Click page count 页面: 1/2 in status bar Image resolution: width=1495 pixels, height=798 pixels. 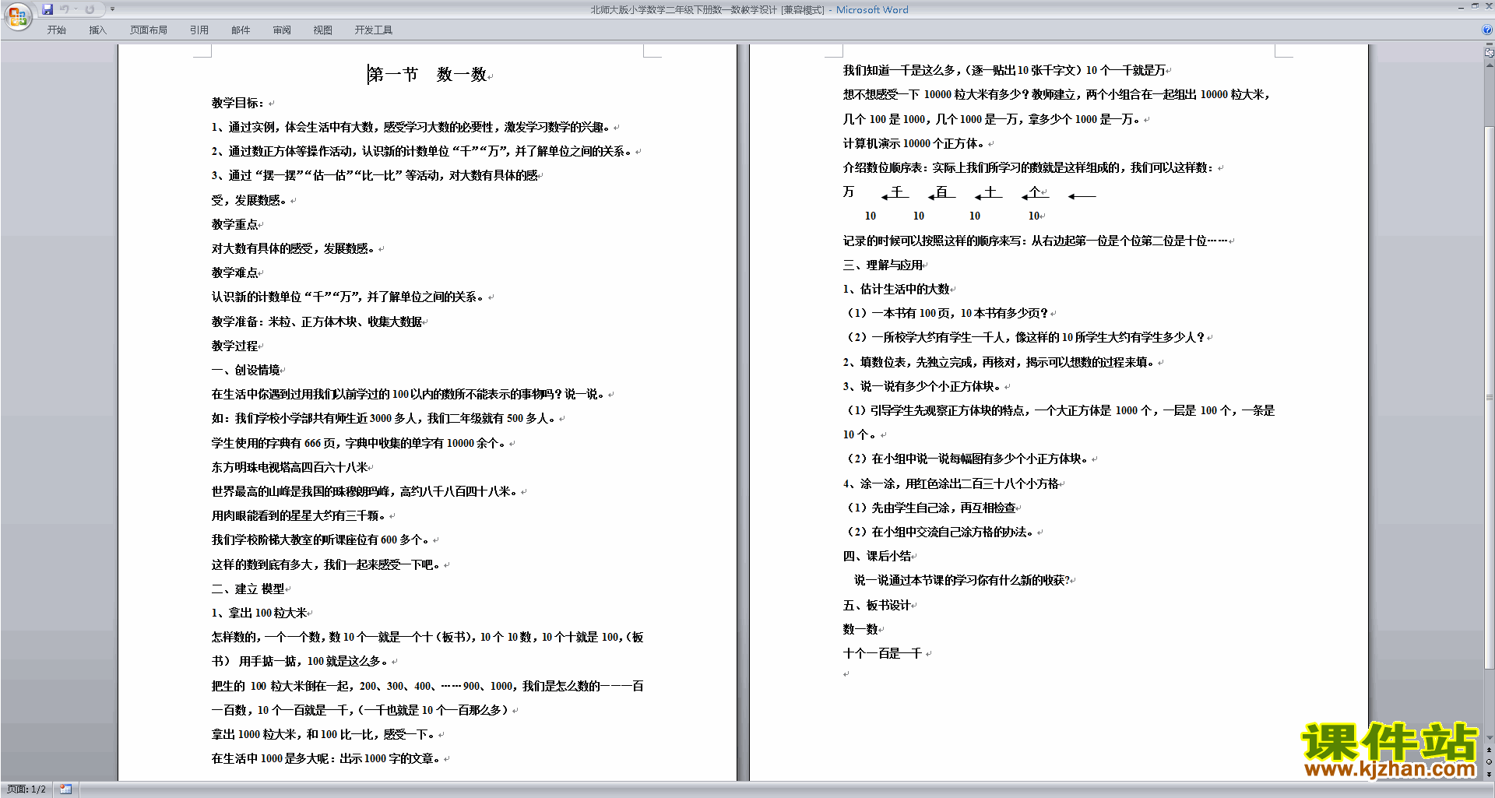[x=26, y=789]
